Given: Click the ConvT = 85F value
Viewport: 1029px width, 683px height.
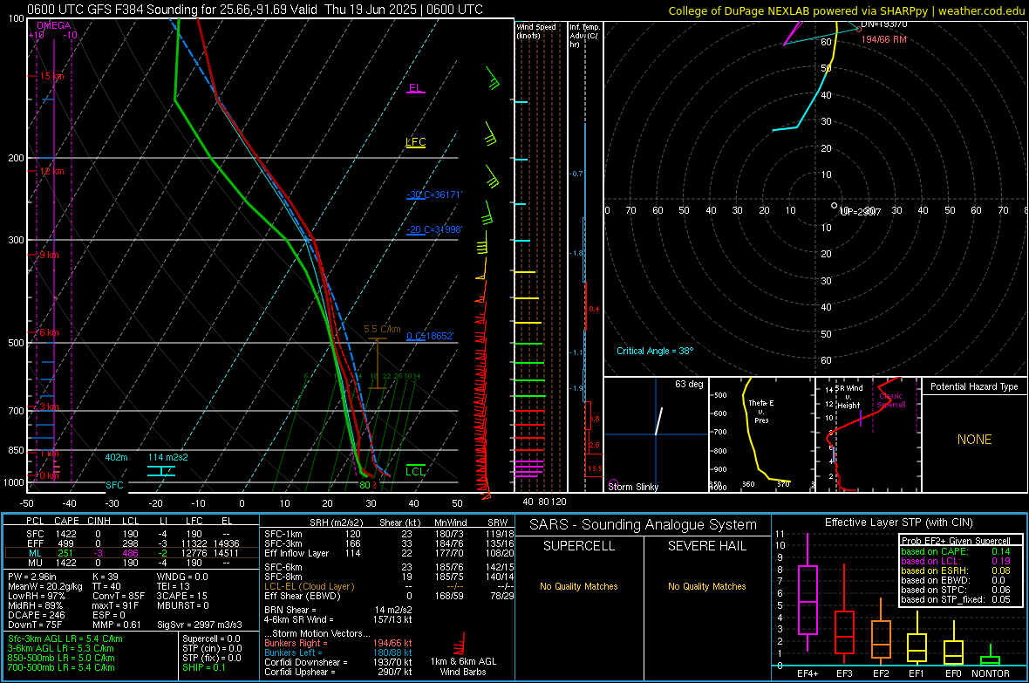Looking at the screenshot, I should (x=118, y=596).
